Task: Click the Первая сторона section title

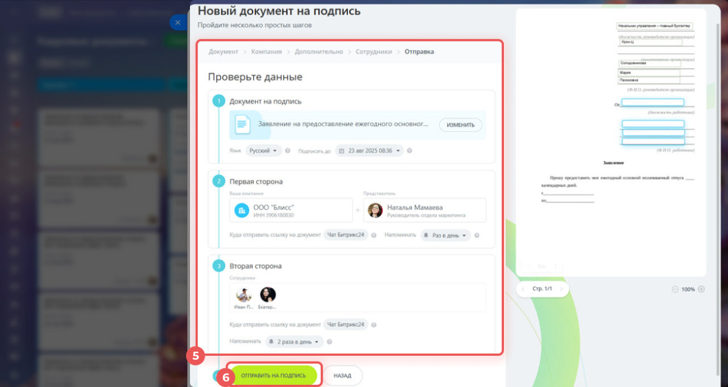Action: click(256, 182)
